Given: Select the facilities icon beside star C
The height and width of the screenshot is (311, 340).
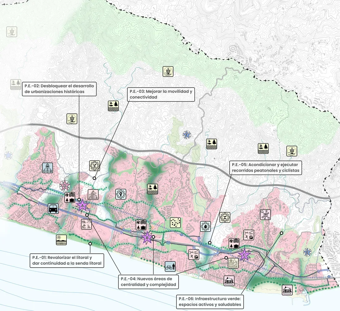Looking at the screenshot, I should [234, 243].
